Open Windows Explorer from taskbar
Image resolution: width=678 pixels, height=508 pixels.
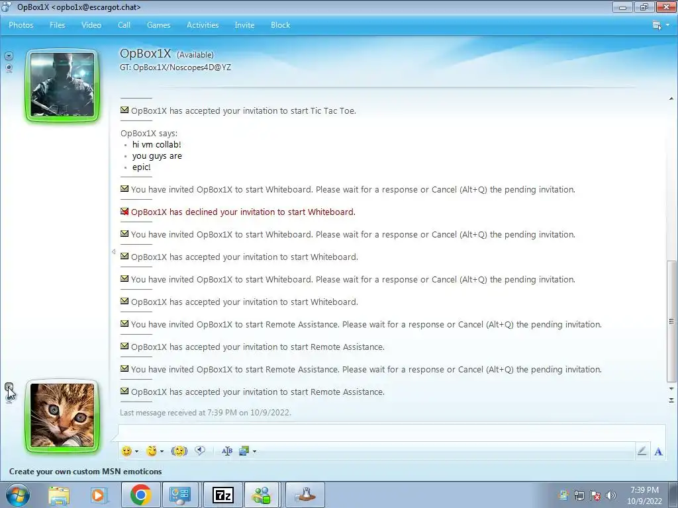[59, 495]
